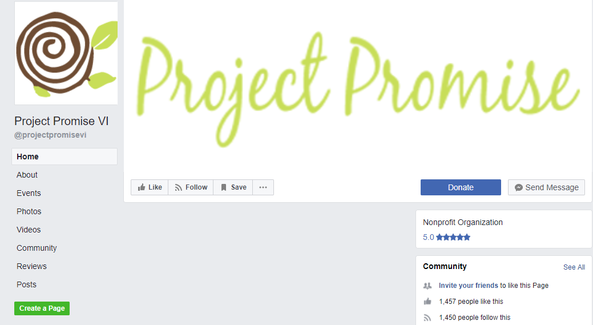This screenshot has width=593, height=325.
Task: Click See All in Community box
Action: (574, 267)
